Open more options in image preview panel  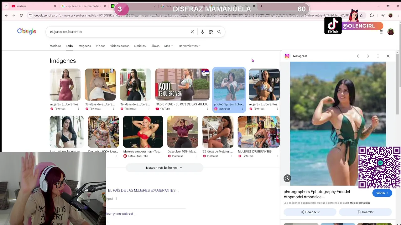(x=378, y=56)
